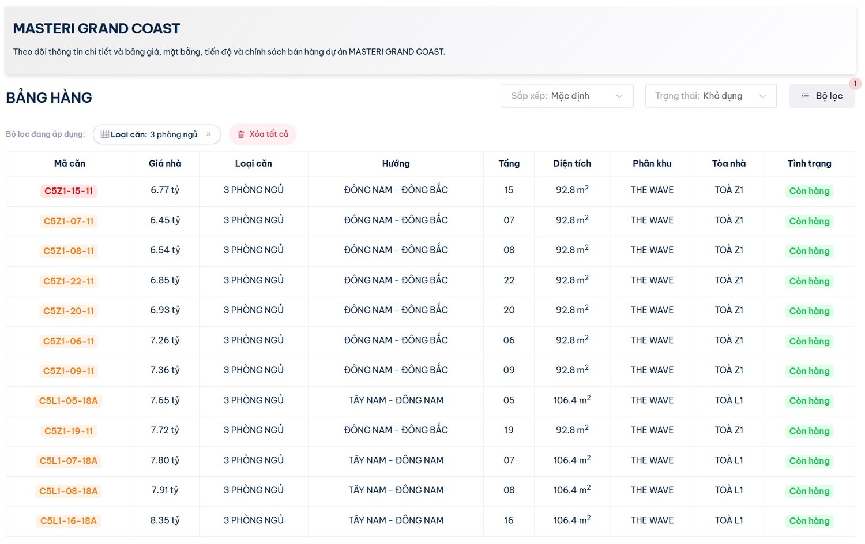
Task: Remove the 3 phòng ngủ filter chip
Action: [x=209, y=134]
